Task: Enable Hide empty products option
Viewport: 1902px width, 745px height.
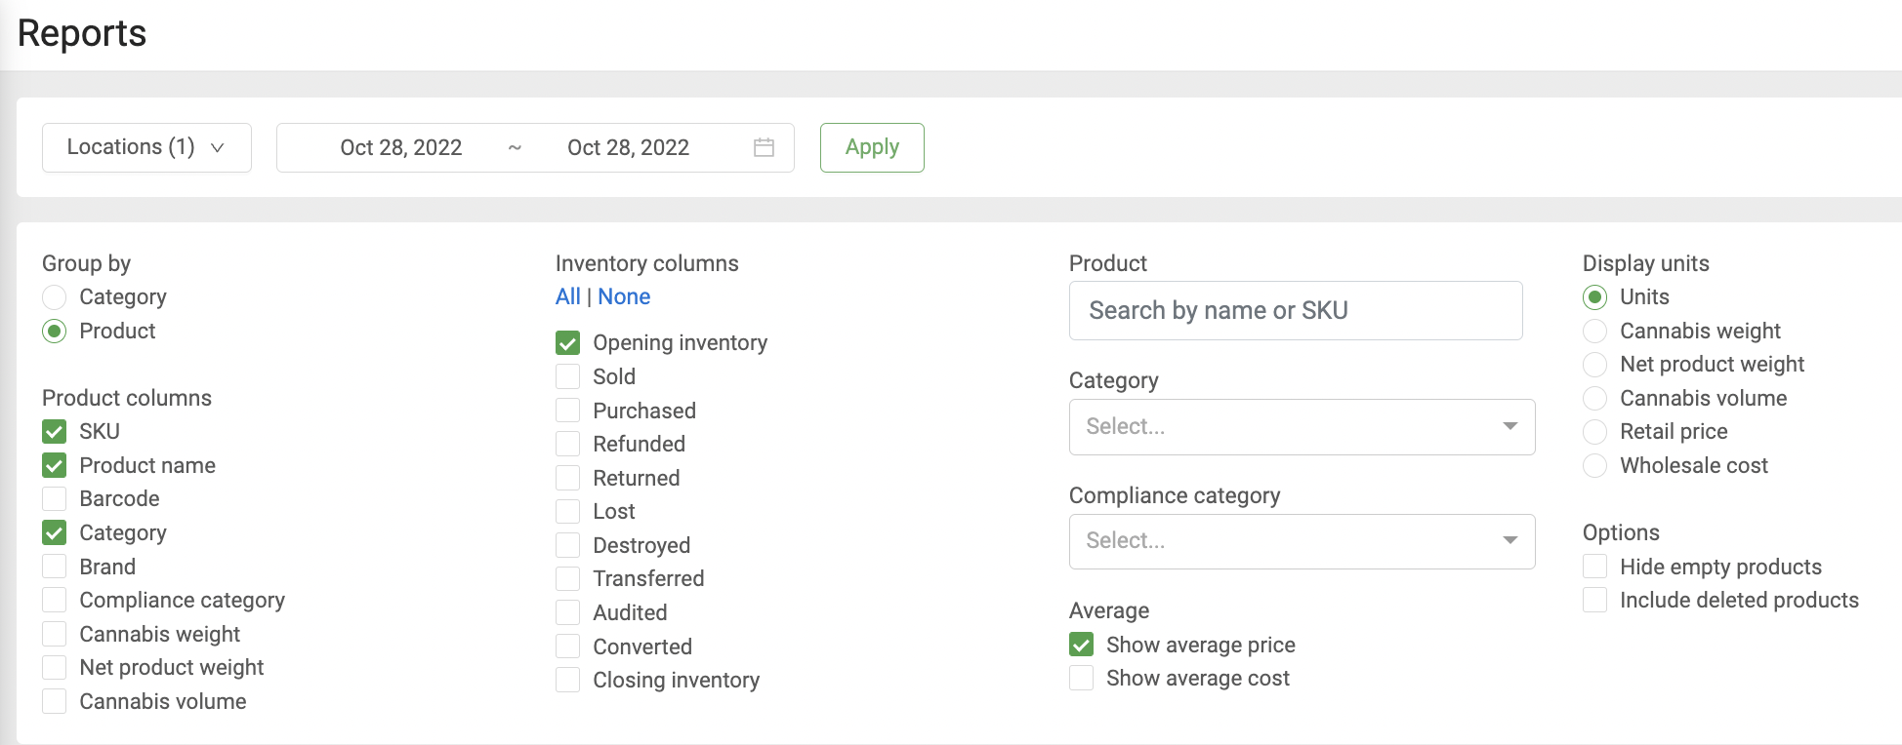Action: (1594, 568)
